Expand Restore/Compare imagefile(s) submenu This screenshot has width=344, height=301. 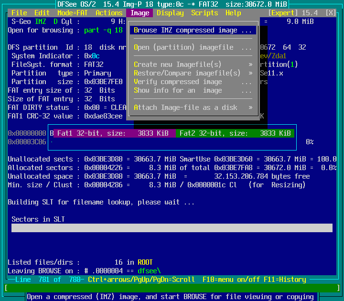pos(193,73)
